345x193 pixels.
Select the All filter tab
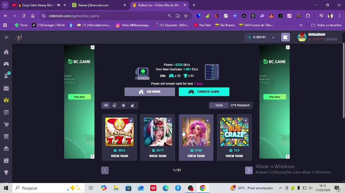pyautogui.click(x=106, y=105)
